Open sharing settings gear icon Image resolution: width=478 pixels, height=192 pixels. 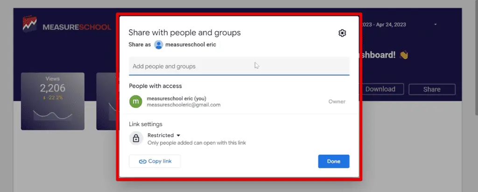tap(342, 33)
